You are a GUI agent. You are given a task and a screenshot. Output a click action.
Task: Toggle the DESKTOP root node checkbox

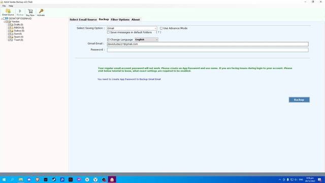[4, 18]
